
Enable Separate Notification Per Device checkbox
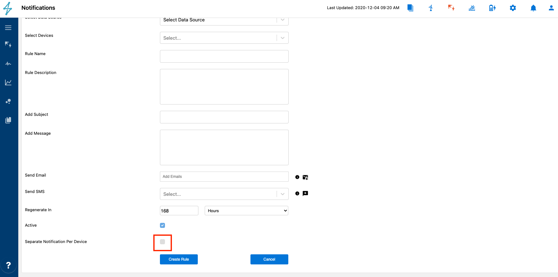click(162, 242)
